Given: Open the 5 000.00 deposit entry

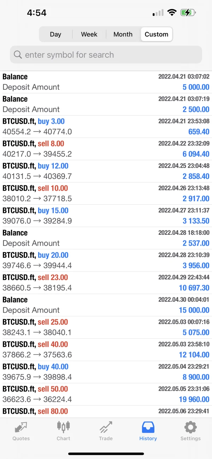Looking at the screenshot, I should click(x=106, y=82).
